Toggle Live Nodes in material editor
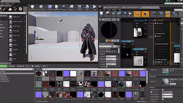Screen dimensions: 183x103 click(x=153, y=14)
